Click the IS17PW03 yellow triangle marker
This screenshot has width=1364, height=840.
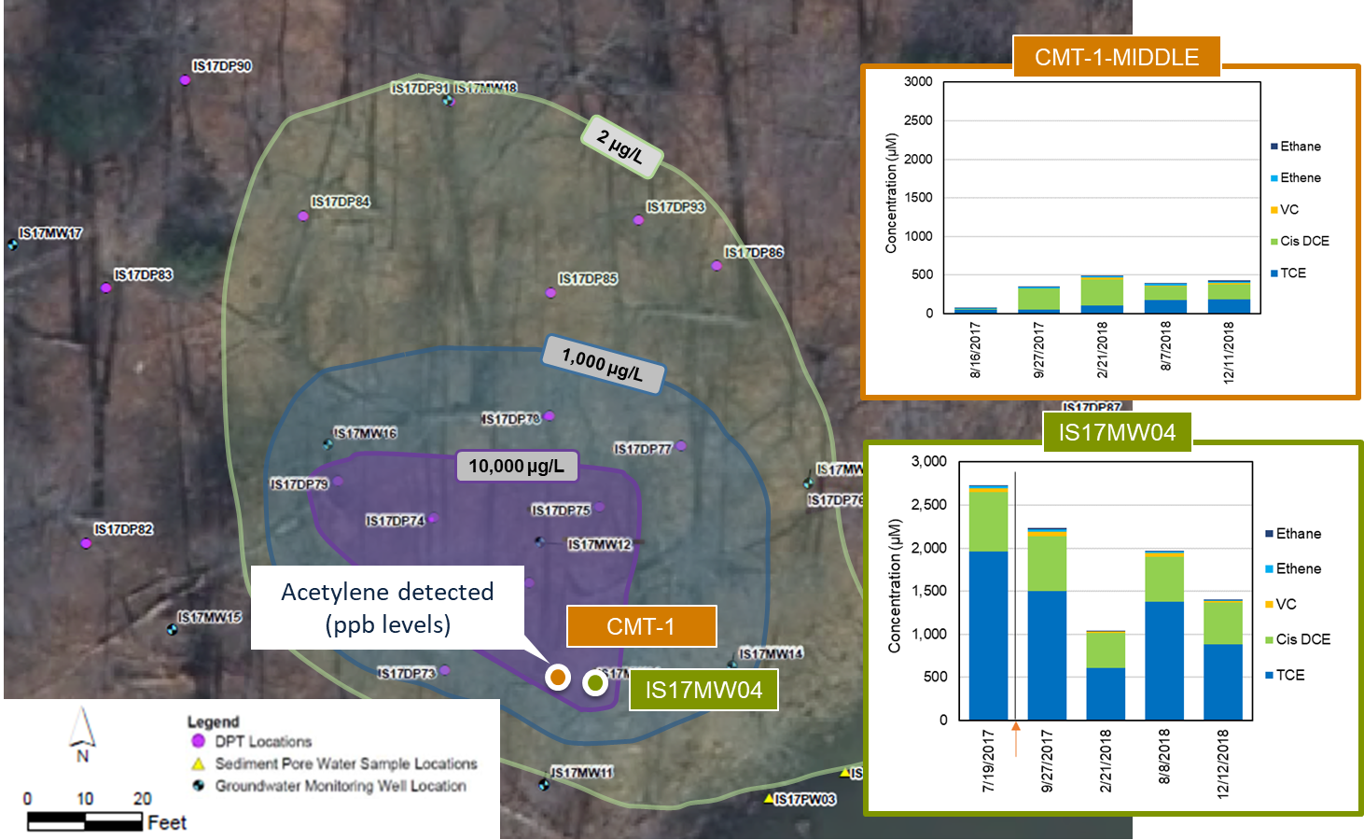[x=769, y=798]
